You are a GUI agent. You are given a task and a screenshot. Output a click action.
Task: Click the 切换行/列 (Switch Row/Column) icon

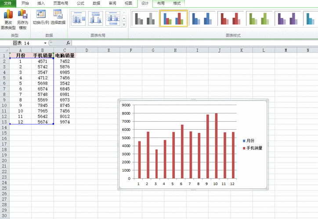click(41, 17)
